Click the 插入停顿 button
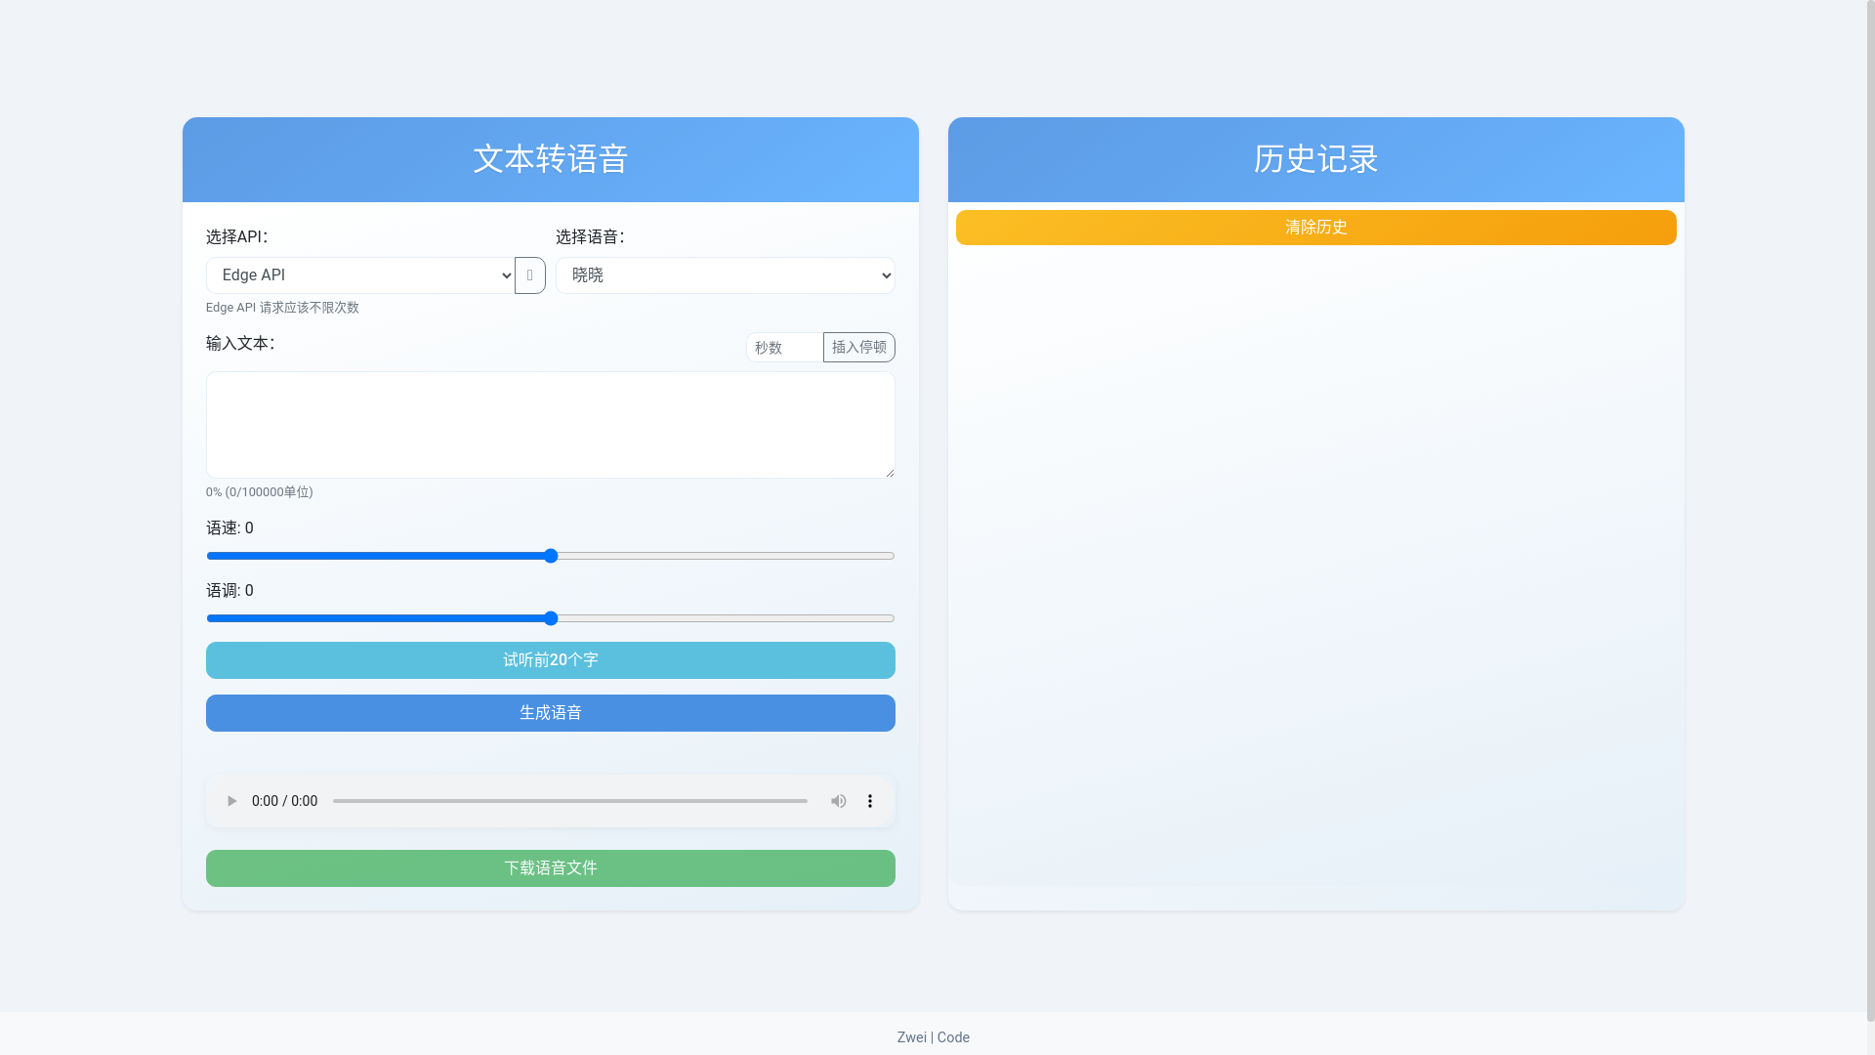Screen dimensions: 1875x1055 pos(859,348)
